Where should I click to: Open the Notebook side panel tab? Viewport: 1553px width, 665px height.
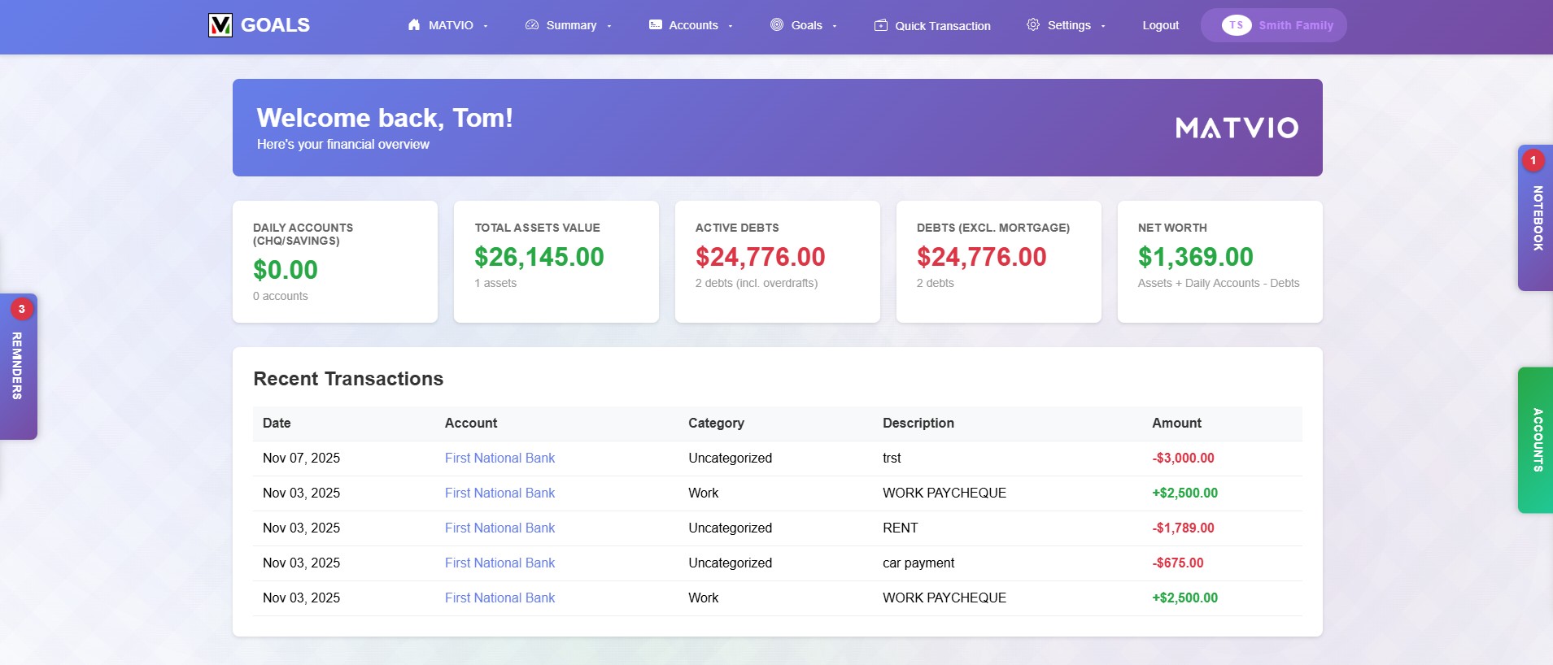[1536, 218]
